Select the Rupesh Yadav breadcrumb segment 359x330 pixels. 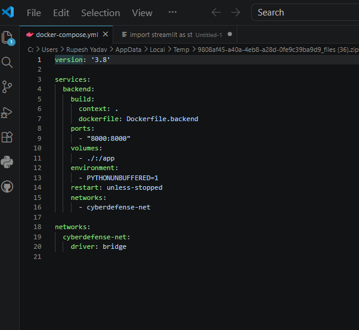pyautogui.click(x=86, y=50)
